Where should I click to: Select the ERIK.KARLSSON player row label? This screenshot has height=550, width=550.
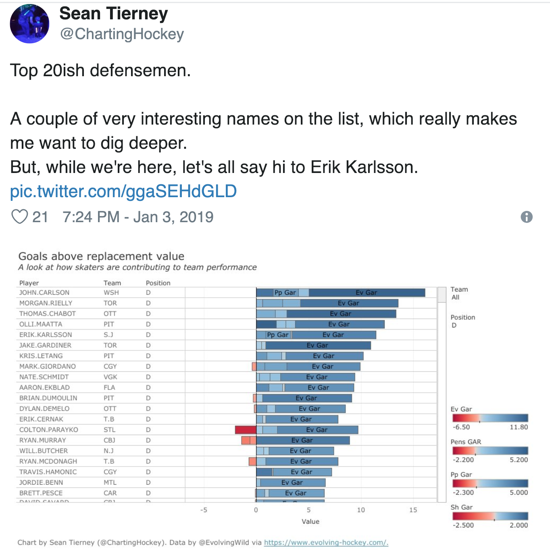(x=46, y=335)
